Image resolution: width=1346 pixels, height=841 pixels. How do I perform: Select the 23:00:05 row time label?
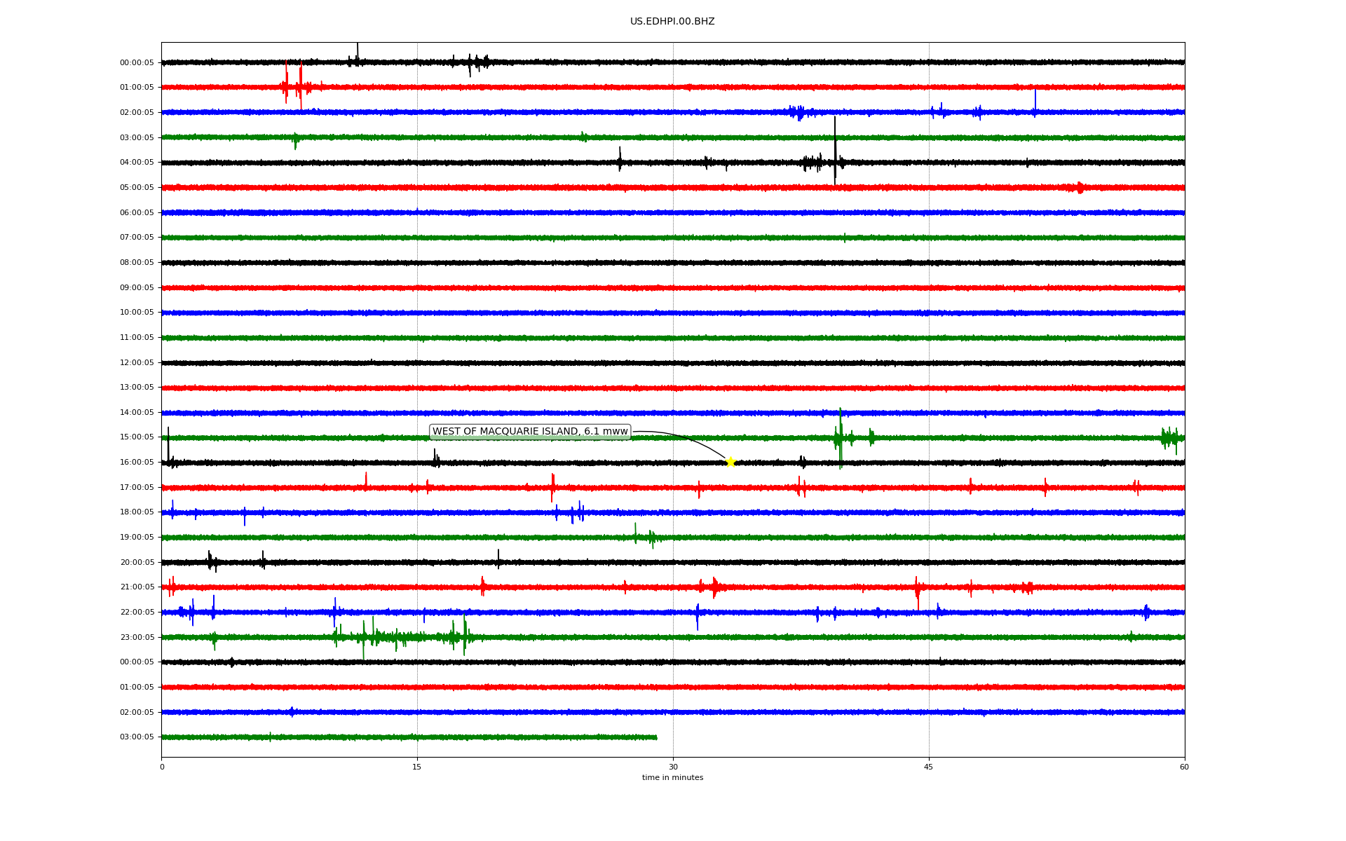[137, 637]
